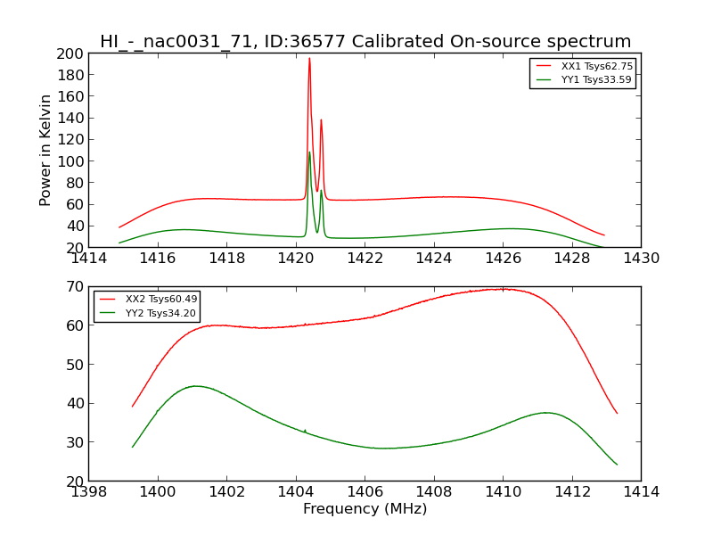
Task: Click the '1412' x-axis tick label
Action: [572, 492]
